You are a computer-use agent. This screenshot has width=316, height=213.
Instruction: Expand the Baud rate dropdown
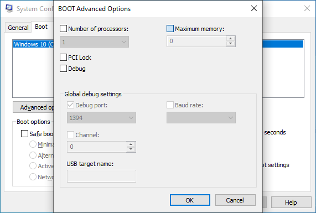201,118
